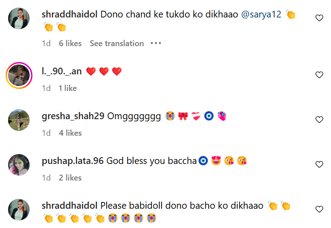Like the 'Please babidoll' comment

click(x=319, y=209)
